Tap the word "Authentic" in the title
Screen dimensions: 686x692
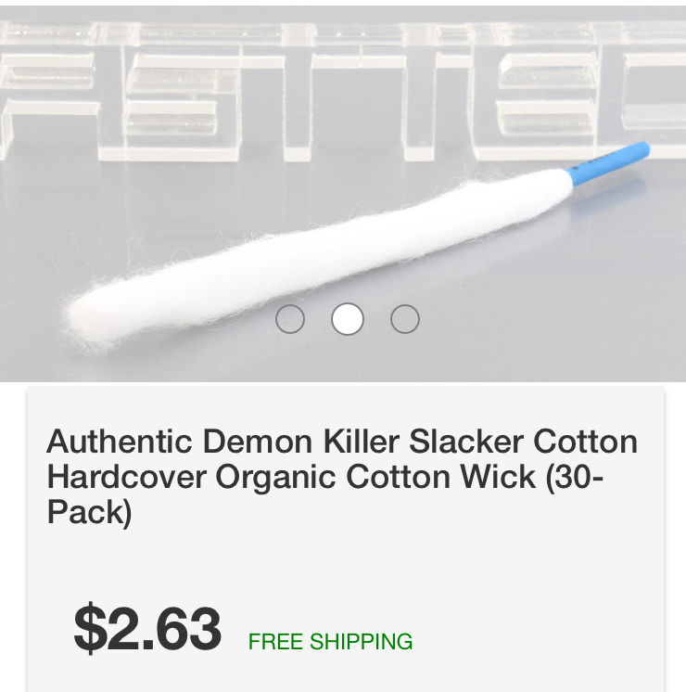pyautogui.click(x=120, y=442)
